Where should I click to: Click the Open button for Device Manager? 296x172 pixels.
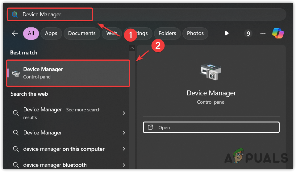coord(211,127)
